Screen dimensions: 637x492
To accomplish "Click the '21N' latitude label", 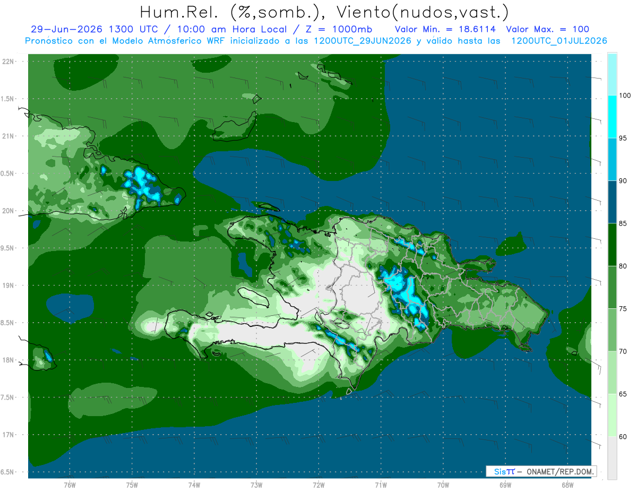I will coord(8,136).
